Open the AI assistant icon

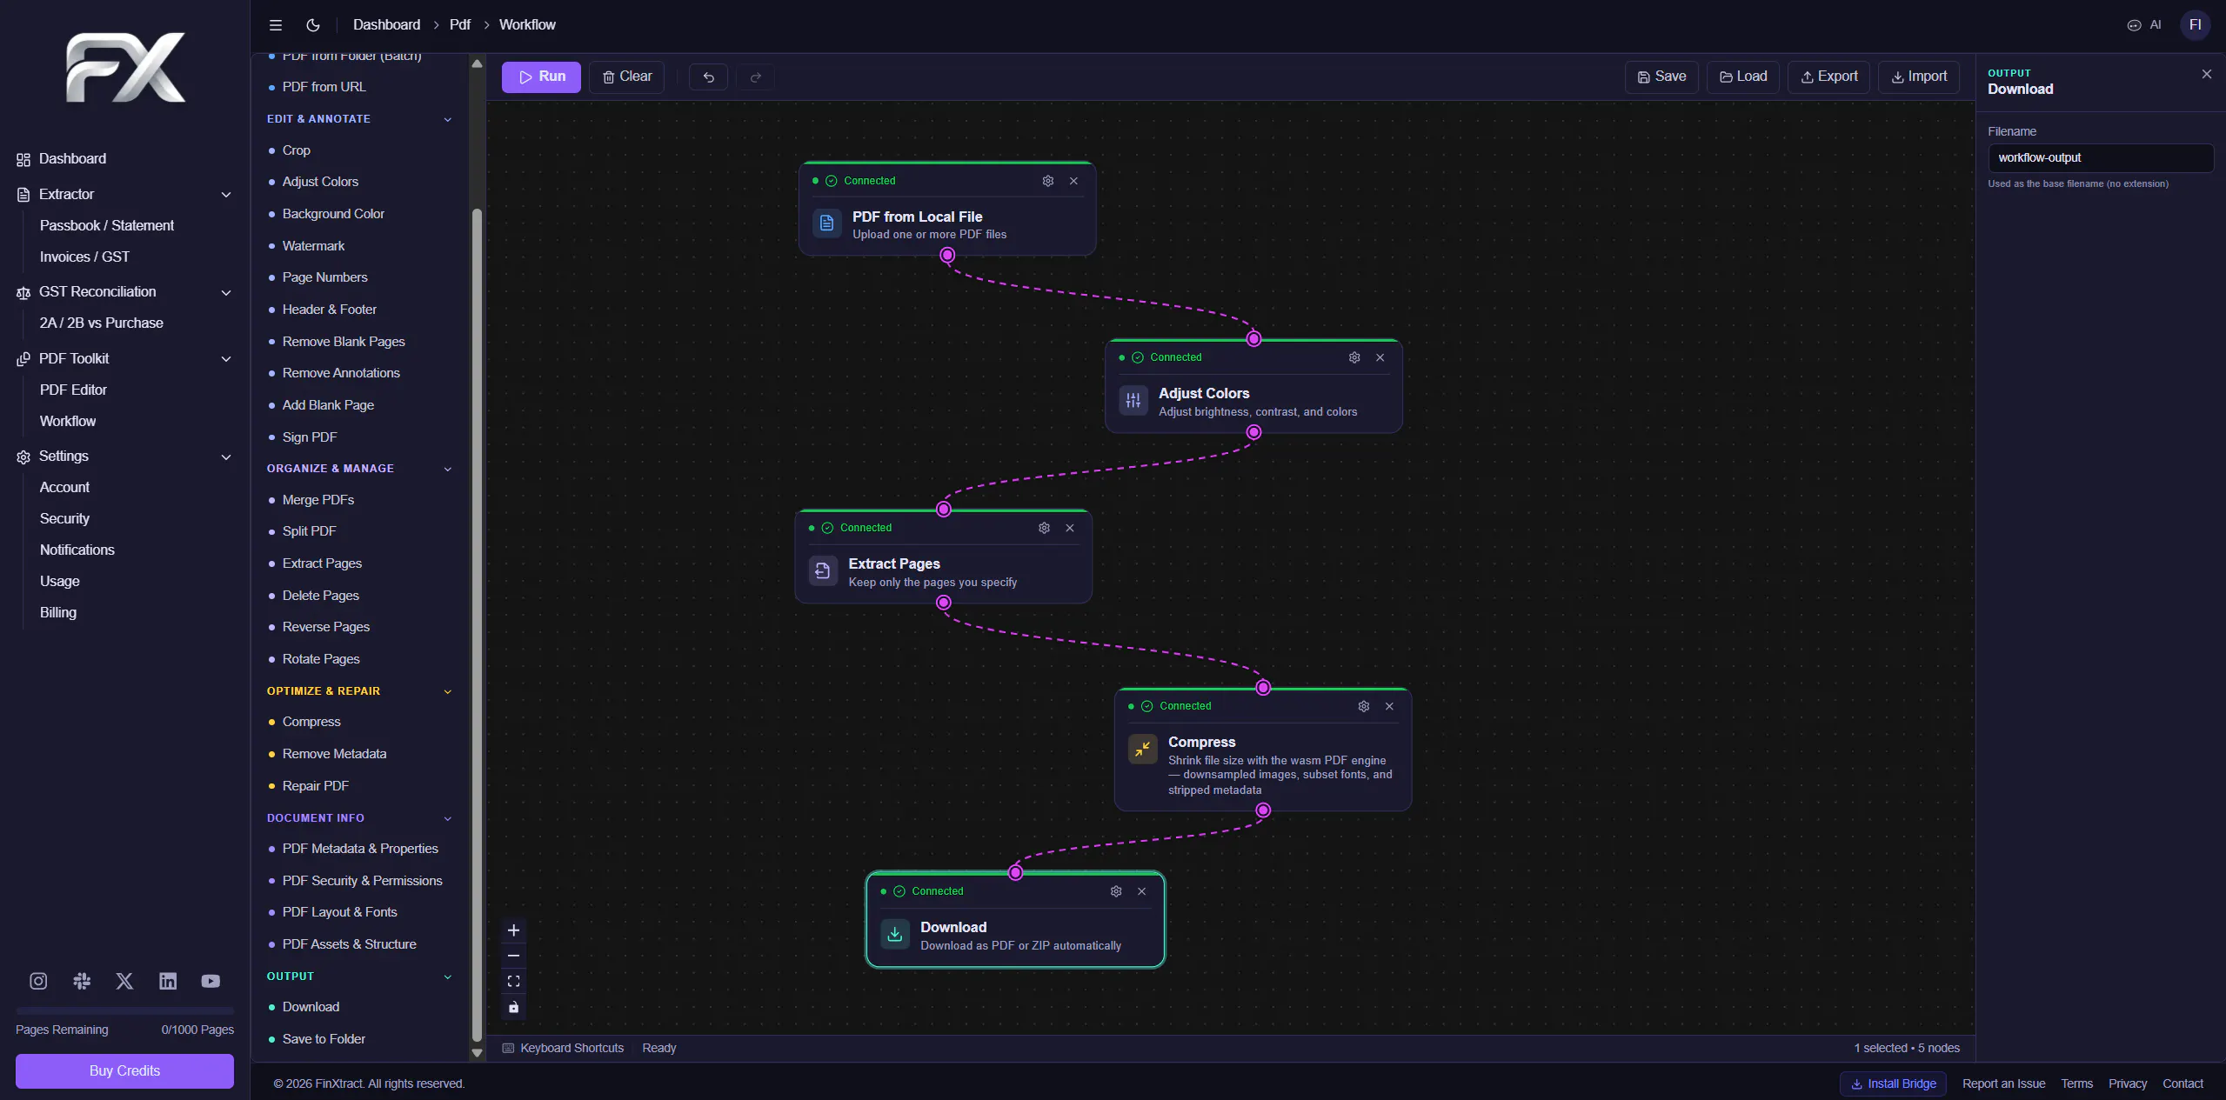click(2144, 25)
